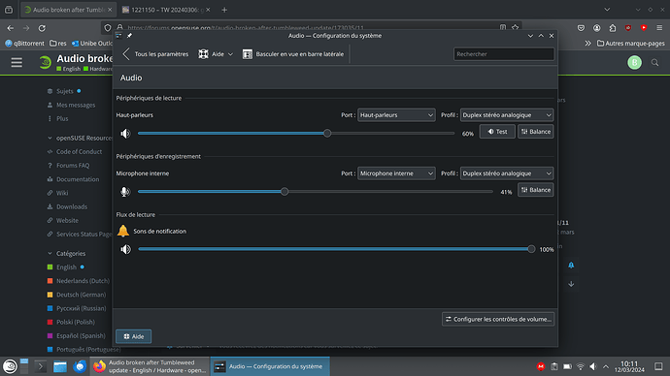Open qBittorrent bookmark
Image resolution: width=670 pixels, height=376 pixels.
click(24, 44)
